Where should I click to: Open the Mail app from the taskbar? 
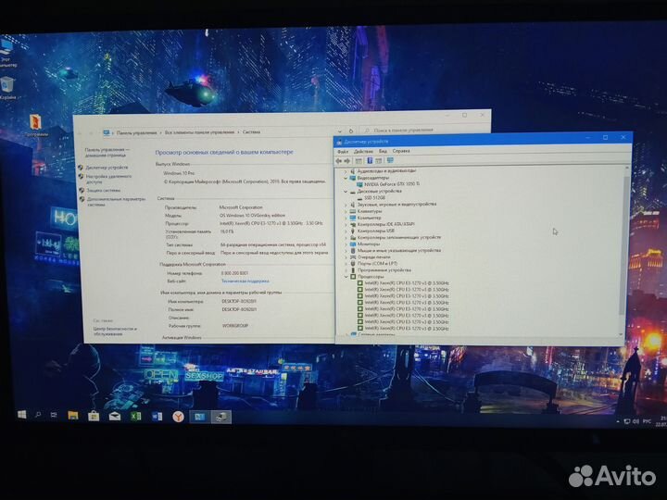(115, 417)
